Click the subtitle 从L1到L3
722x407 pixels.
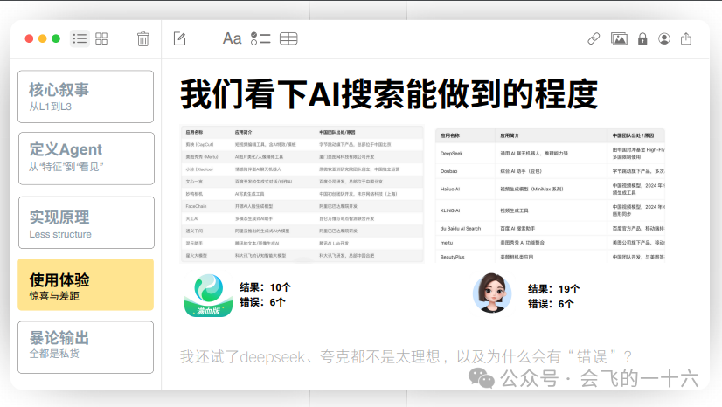point(51,107)
